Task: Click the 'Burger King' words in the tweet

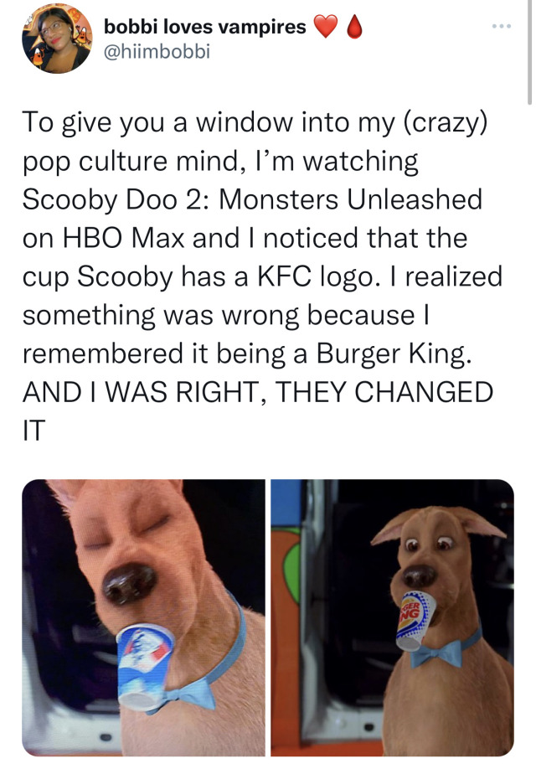Action: click(390, 354)
